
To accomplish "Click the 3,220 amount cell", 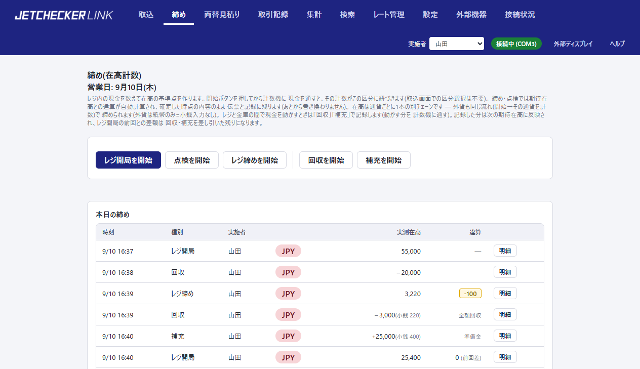I will coord(413,294).
